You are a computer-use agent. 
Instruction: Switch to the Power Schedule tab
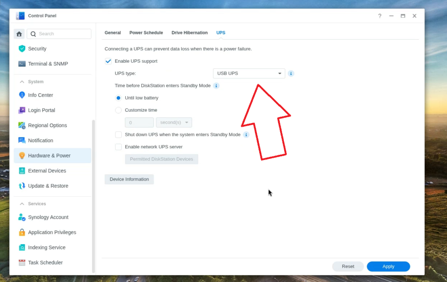coord(146,33)
